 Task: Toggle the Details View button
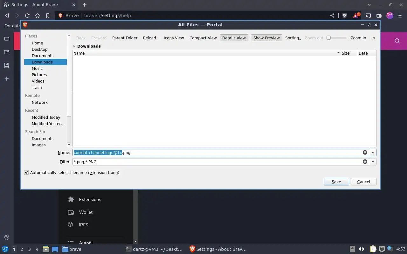[234, 38]
